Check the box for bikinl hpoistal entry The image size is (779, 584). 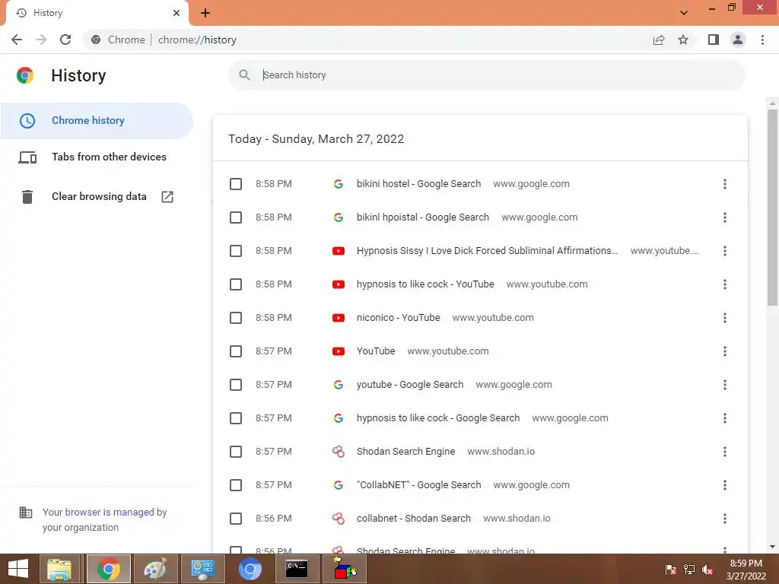point(236,217)
